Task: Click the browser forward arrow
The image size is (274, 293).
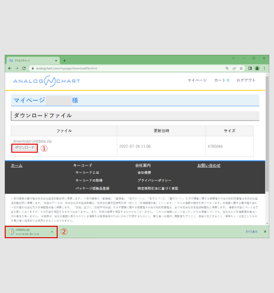Action: (17, 69)
